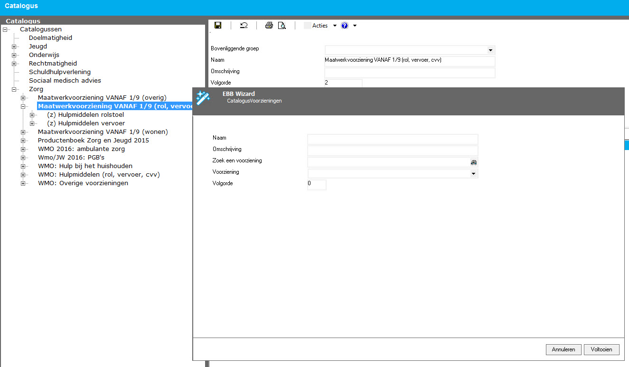Click the Annuleren button
This screenshot has width=629, height=367.
point(563,349)
